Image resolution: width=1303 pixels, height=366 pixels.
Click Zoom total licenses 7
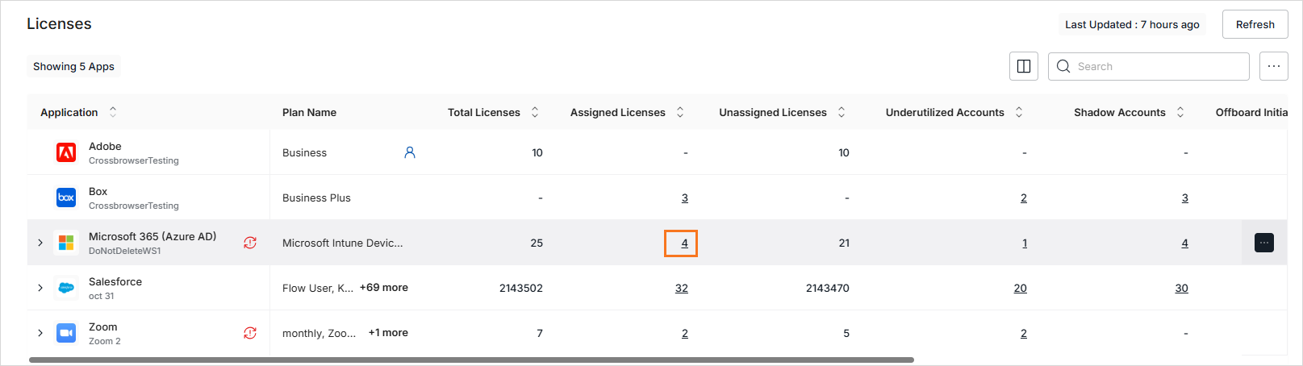click(540, 333)
